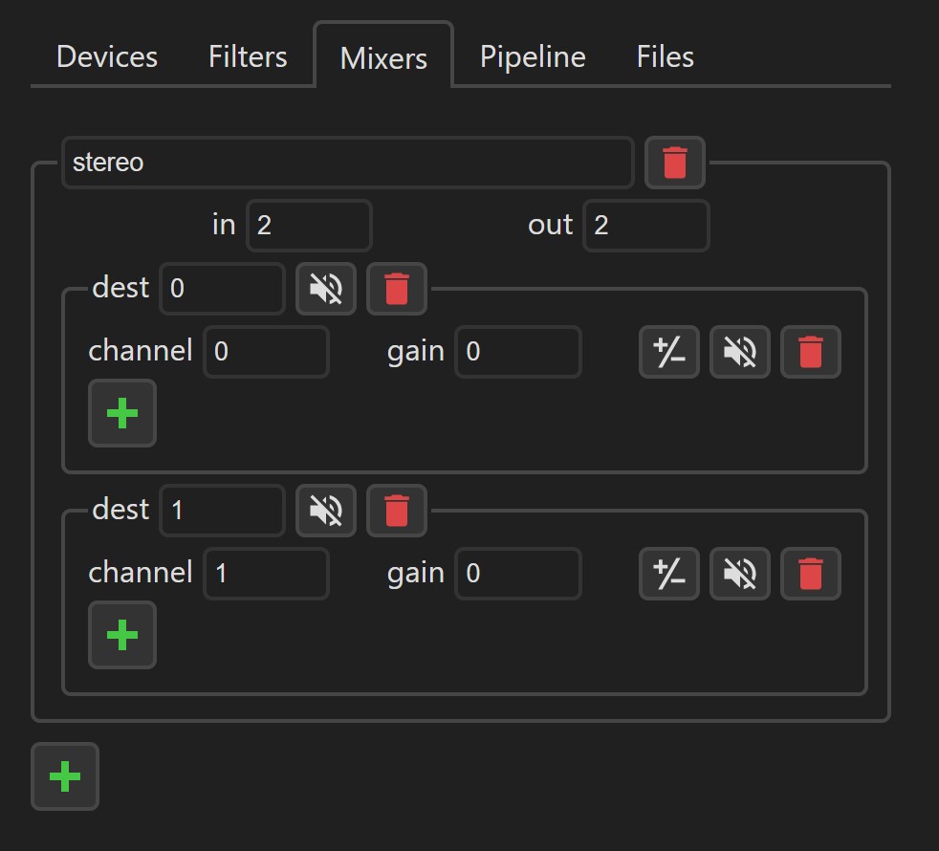Screen dimensions: 939x851
Task: Add a source to dest 0
Action: pyautogui.click(x=122, y=413)
